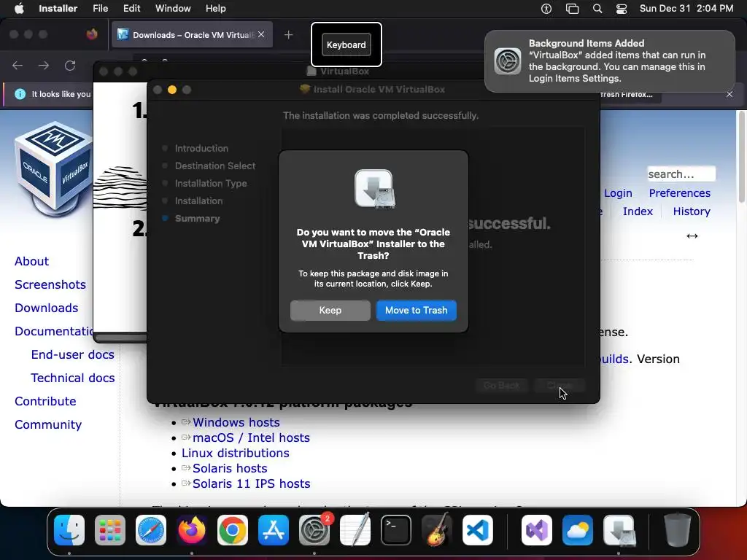Open Spotlight search in menu bar

pos(597,8)
